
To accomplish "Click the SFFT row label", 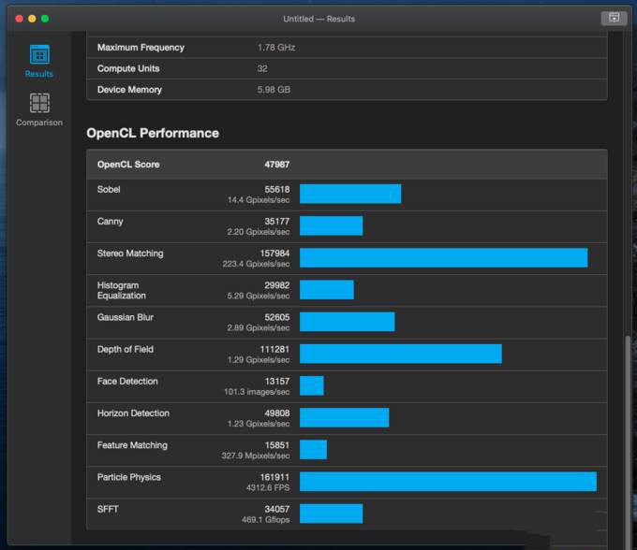I will [x=108, y=510].
